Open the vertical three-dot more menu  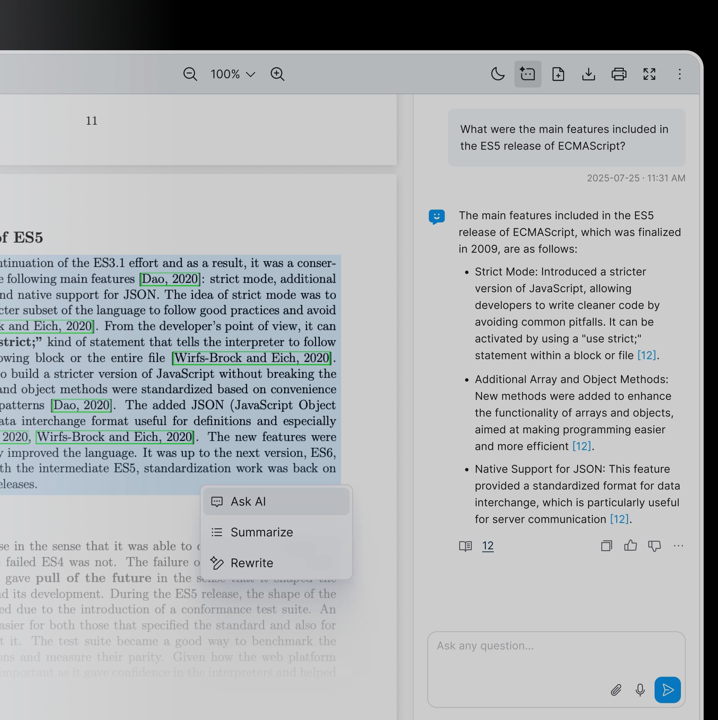tap(680, 74)
